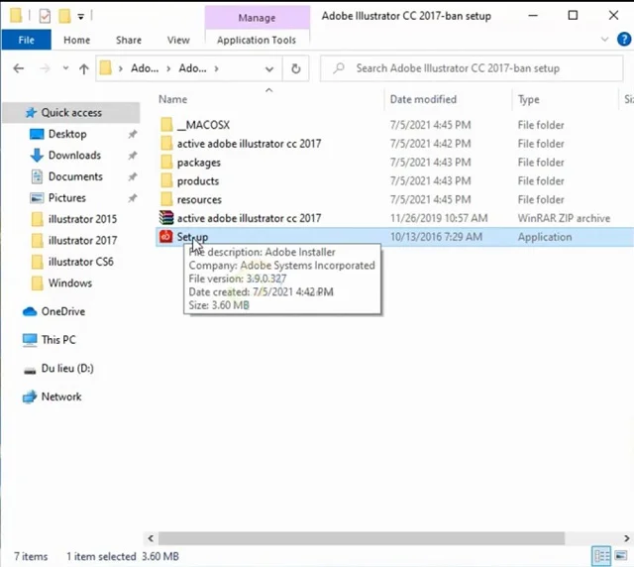
Task: Select the packages folder
Action: pos(198,163)
